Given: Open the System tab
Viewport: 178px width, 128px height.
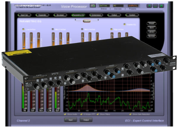Looking at the screenshot, I should 132,15.
